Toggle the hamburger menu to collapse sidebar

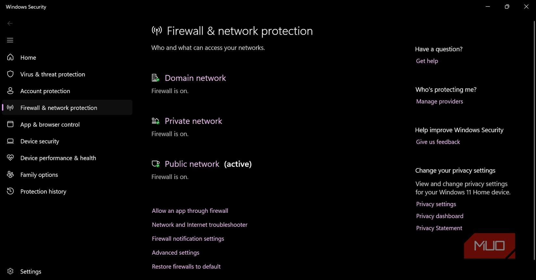click(x=10, y=40)
